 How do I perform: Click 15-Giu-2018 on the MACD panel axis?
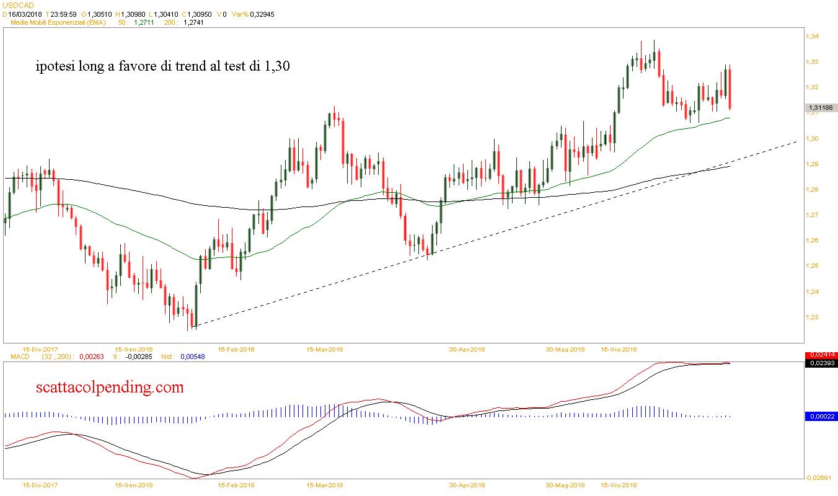[619, 485]
